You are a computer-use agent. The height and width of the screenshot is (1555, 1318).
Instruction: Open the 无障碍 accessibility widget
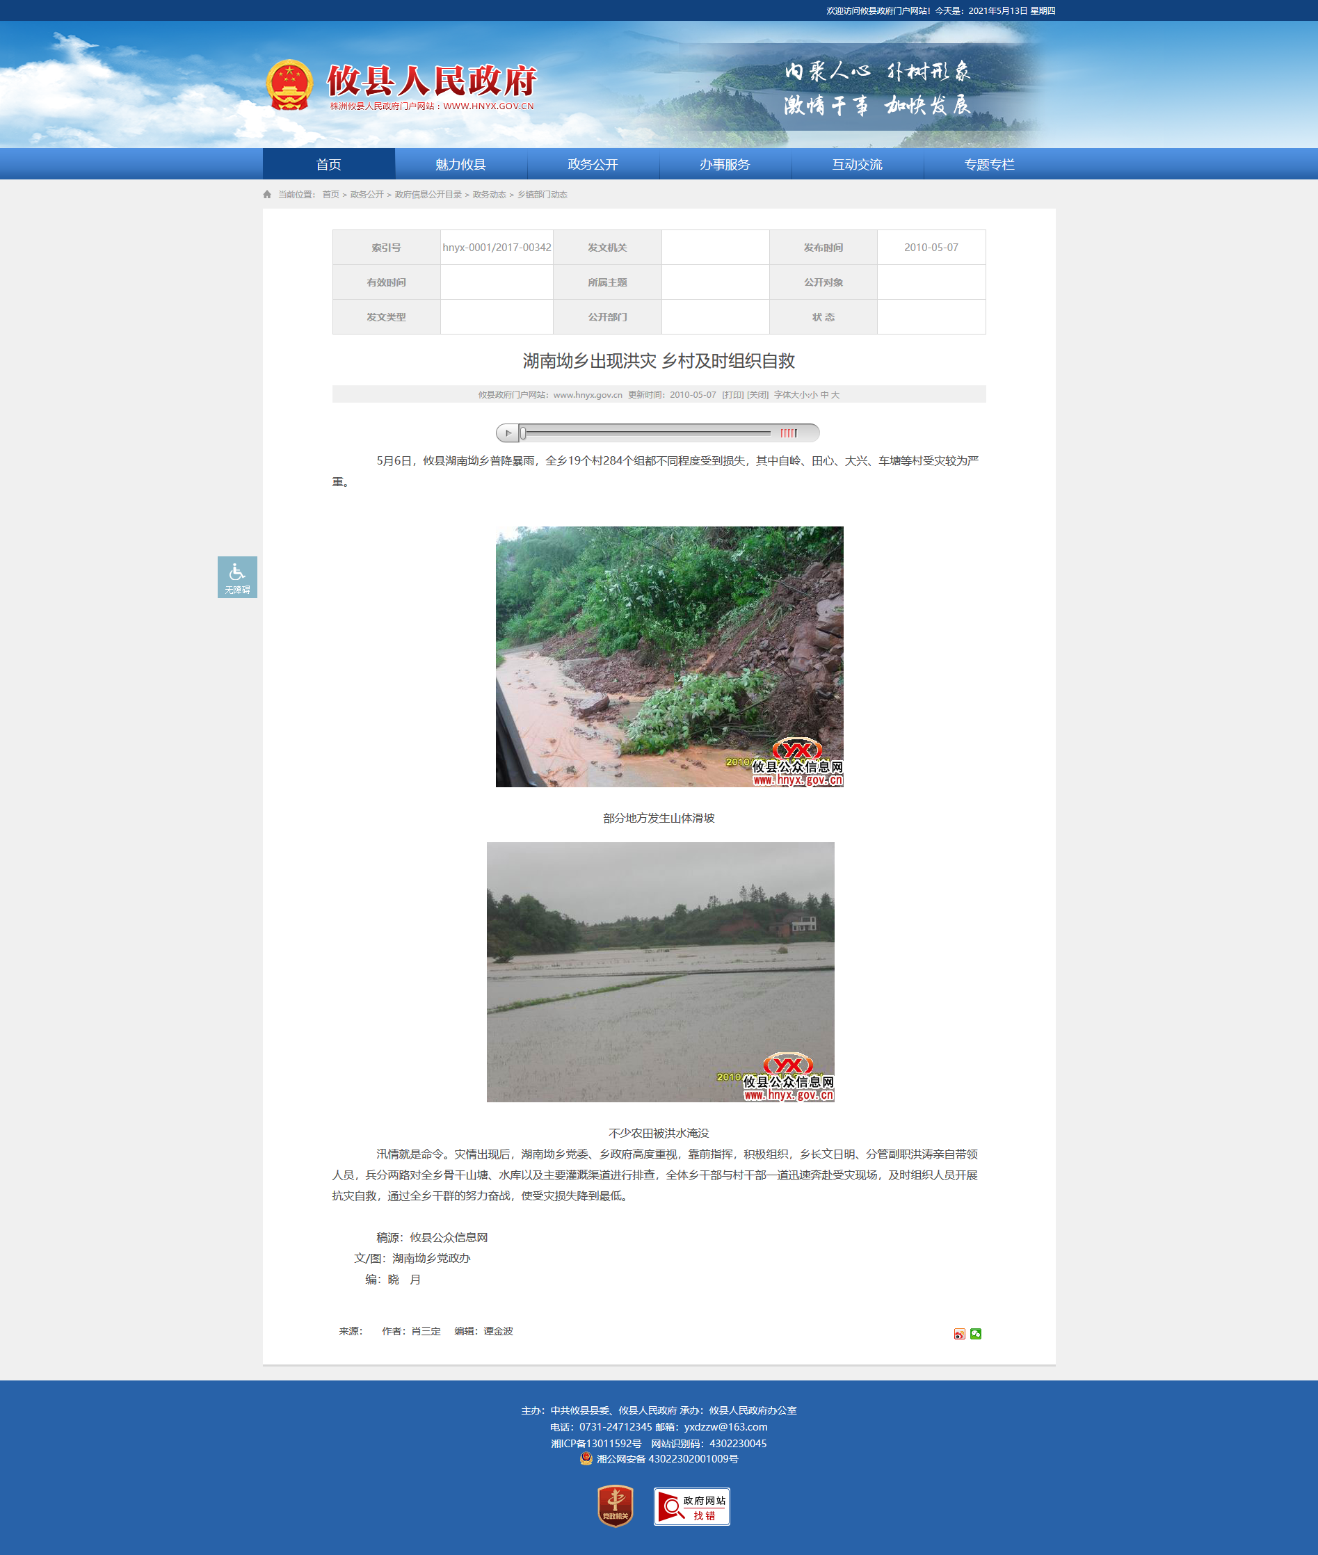[x=238, y=577]
